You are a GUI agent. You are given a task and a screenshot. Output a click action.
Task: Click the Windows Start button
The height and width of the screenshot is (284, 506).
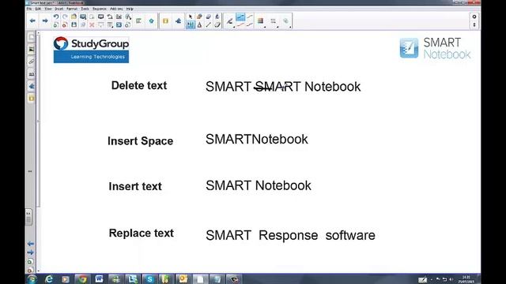(32, 278)
